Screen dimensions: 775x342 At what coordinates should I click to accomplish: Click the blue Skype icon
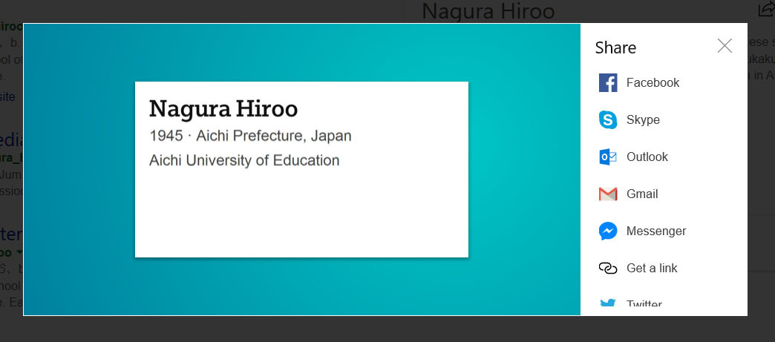pos(608,120)
